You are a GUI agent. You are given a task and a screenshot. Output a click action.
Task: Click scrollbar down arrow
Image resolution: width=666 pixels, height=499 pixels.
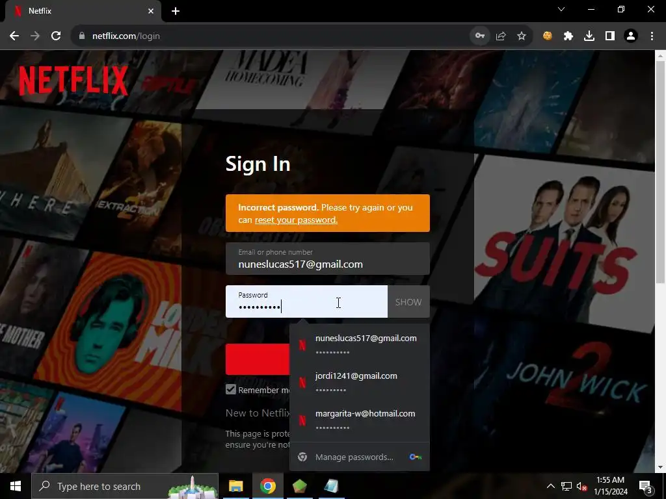click(x=660, y=467)
